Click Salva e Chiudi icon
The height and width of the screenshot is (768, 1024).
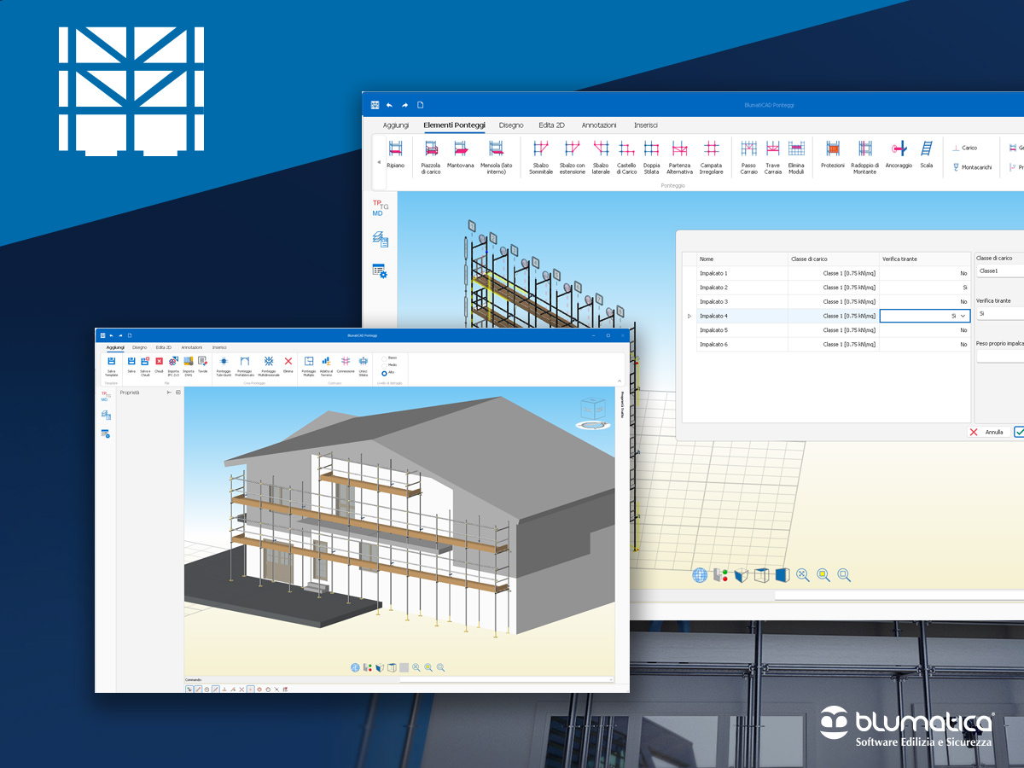tap(145, 366)
